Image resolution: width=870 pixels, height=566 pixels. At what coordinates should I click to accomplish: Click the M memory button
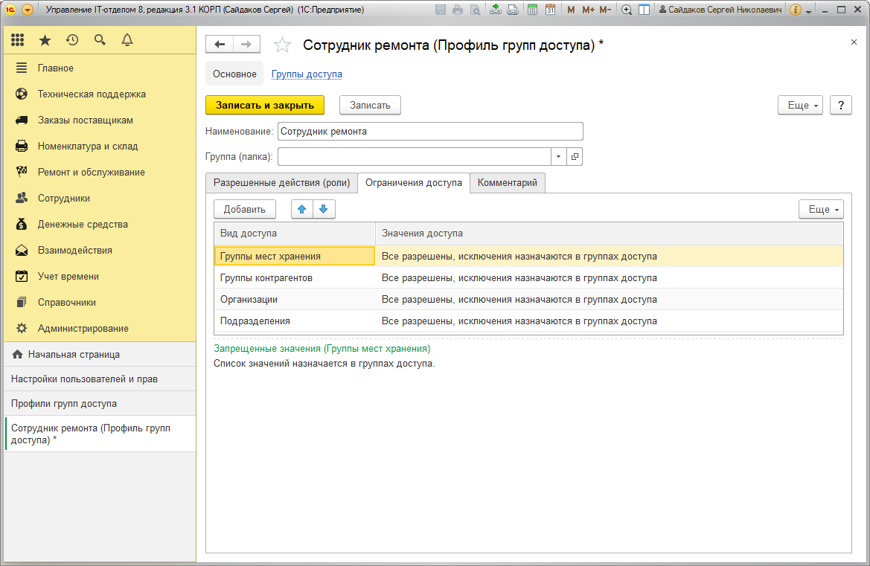[x=571, y=10]
